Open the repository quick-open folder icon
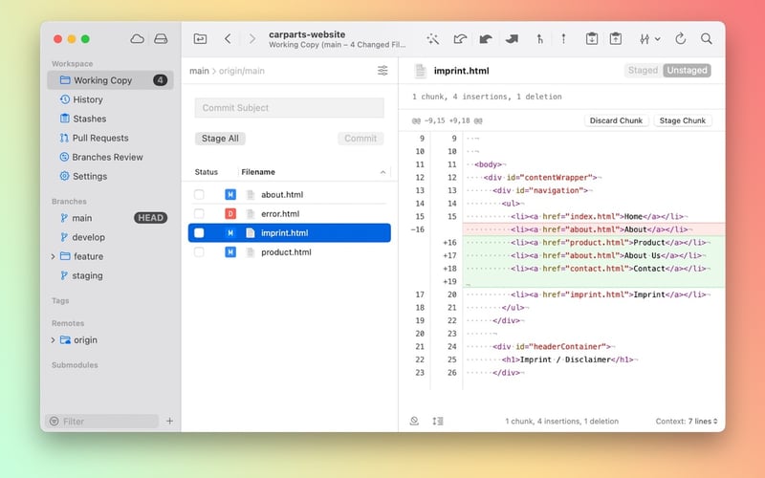This screenshot has width=765, height=478. click(200, 39)
